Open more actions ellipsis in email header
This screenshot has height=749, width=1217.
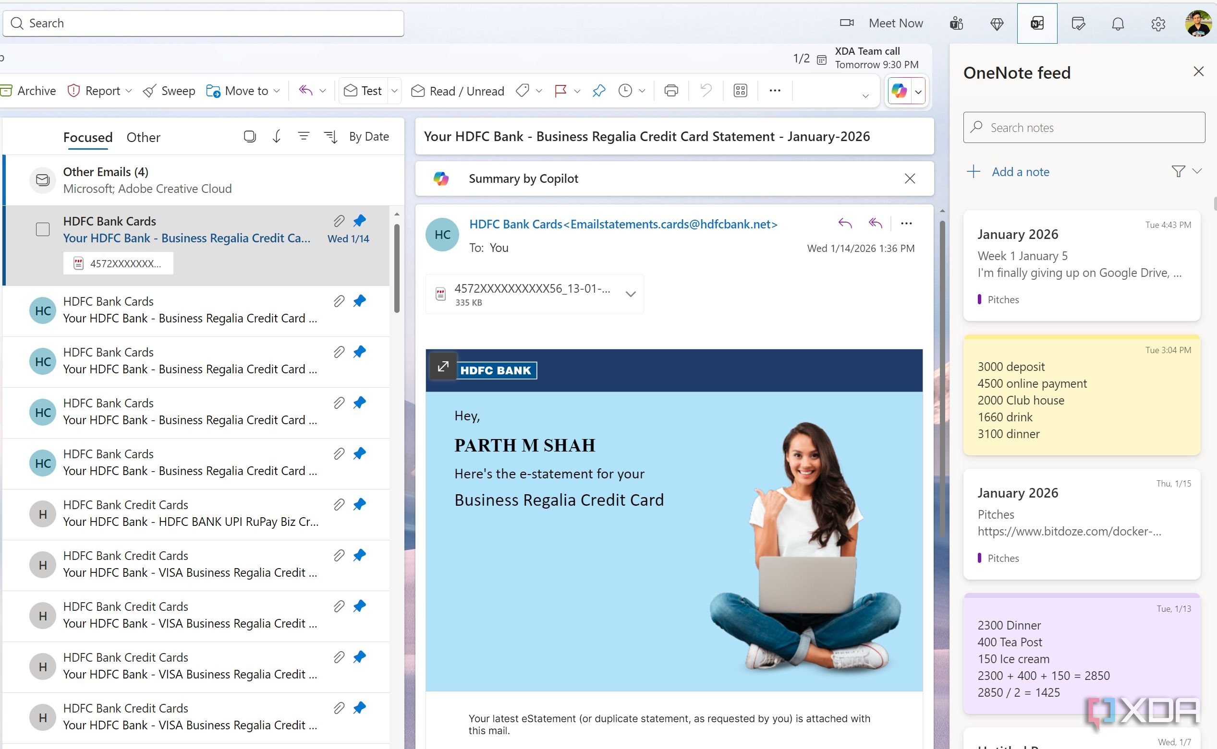coord(906,224)
